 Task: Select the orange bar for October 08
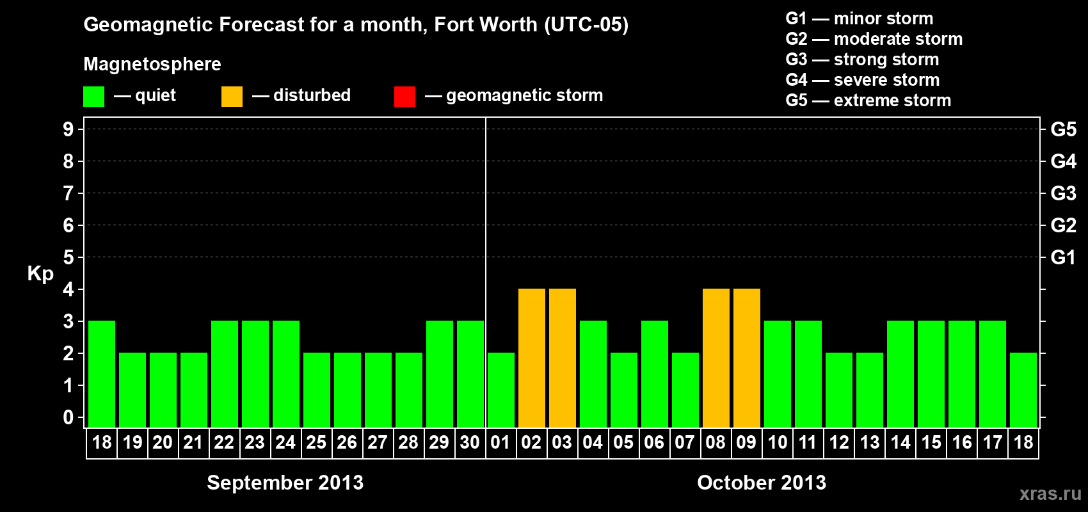[716, 358]
